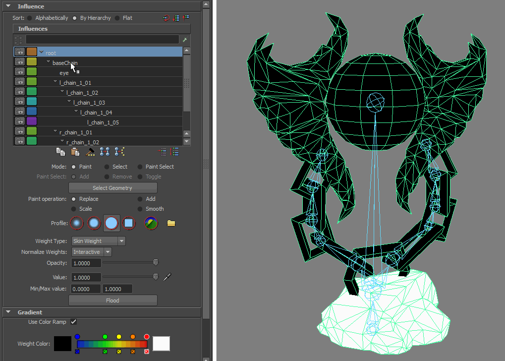Image resolution: width=505 pixels, height=361 pixels.
Task: Select the Gaussian soft brush profile
Action: [x=76, y=223]
